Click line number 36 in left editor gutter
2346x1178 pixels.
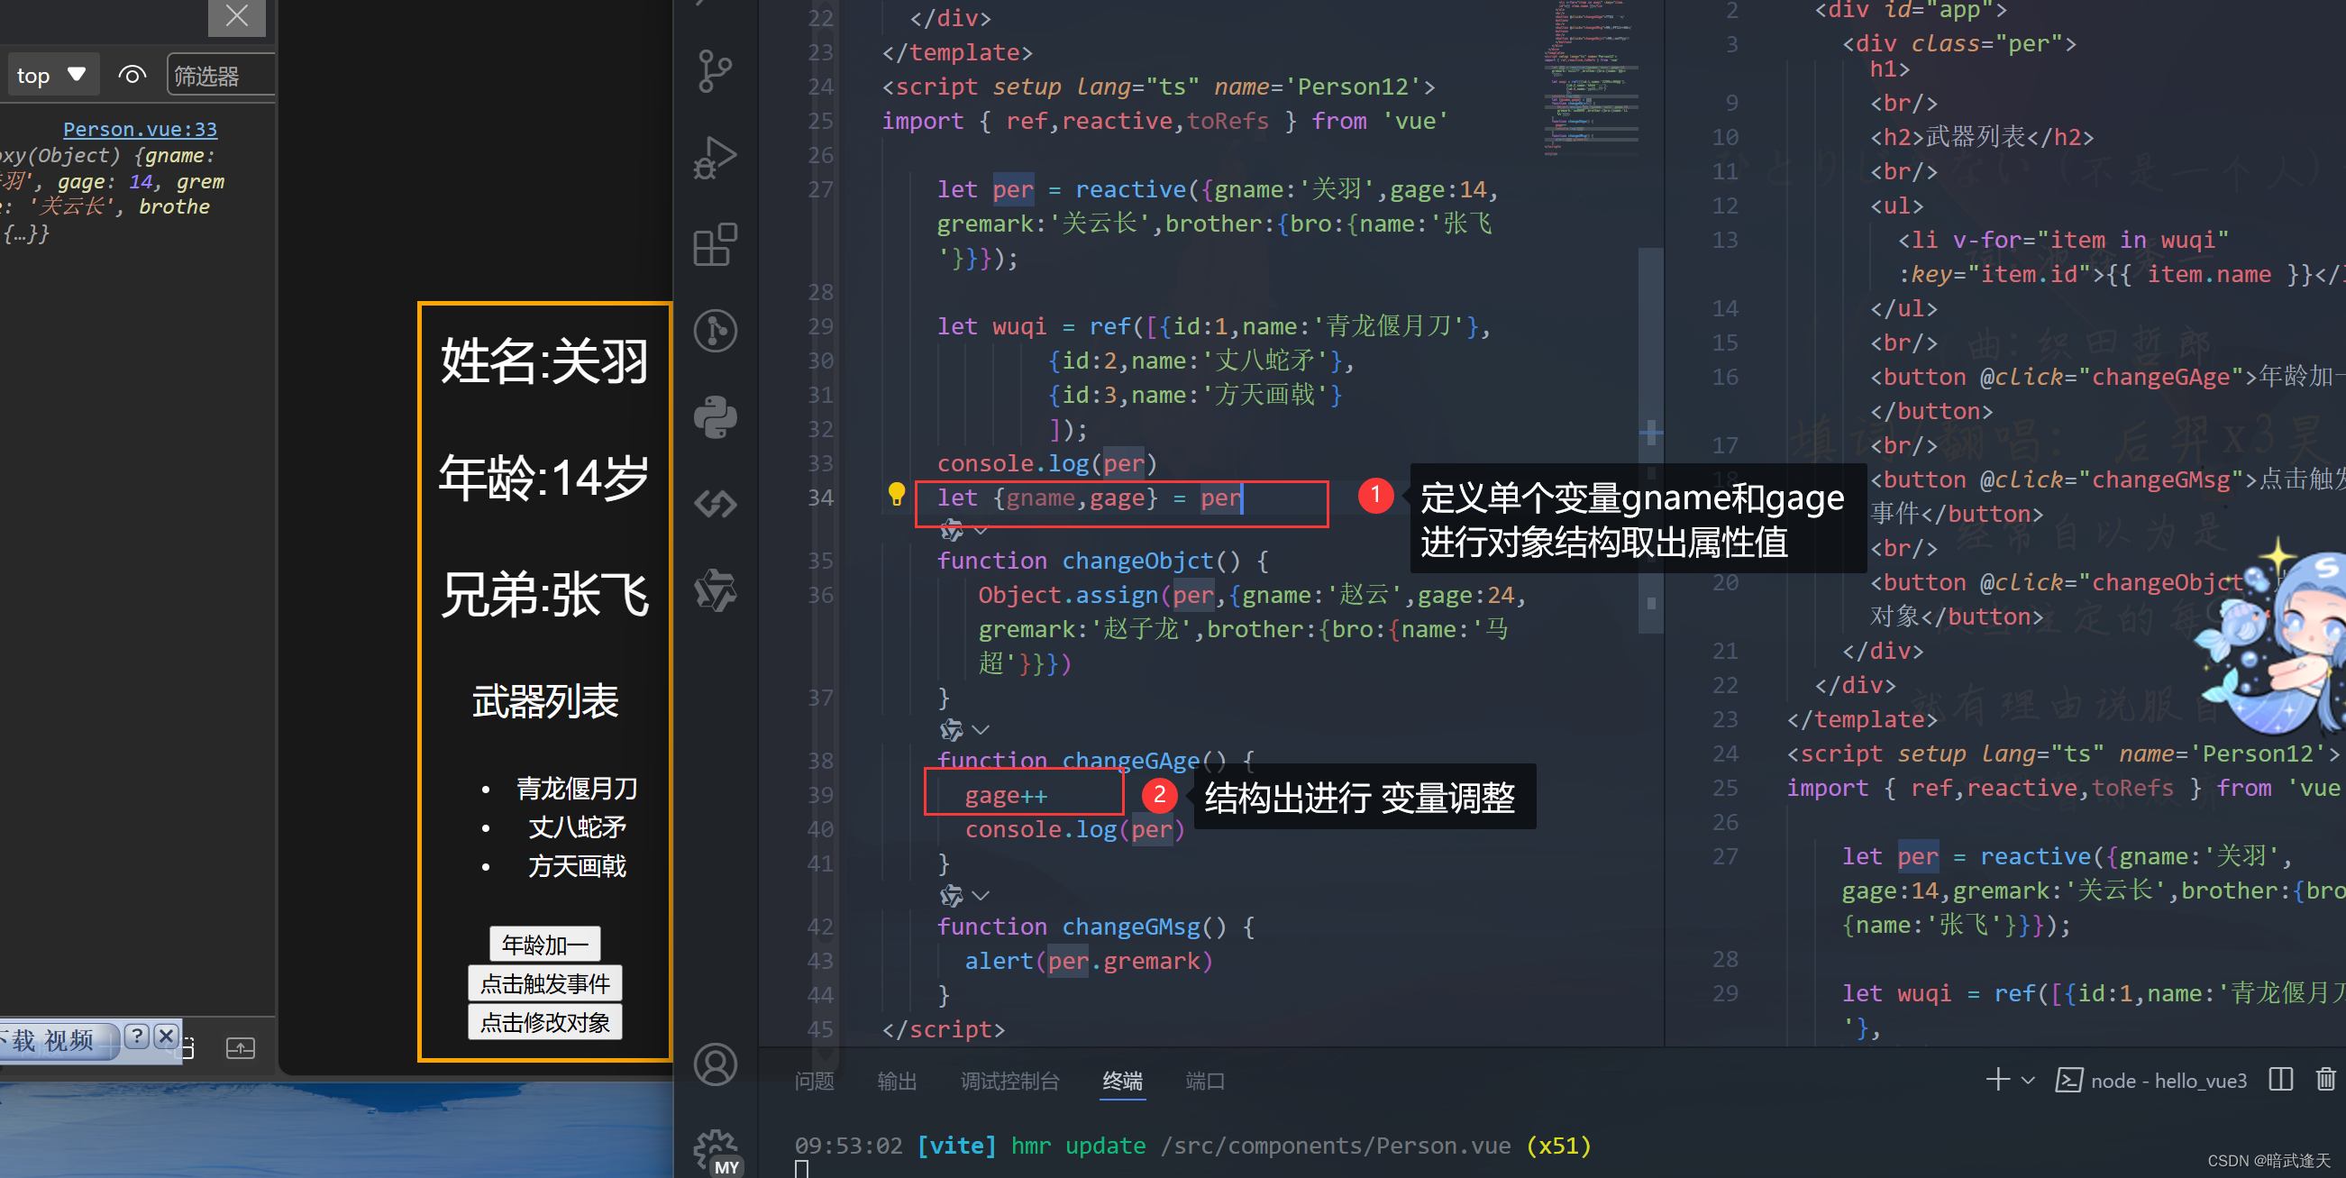(819, 595)
